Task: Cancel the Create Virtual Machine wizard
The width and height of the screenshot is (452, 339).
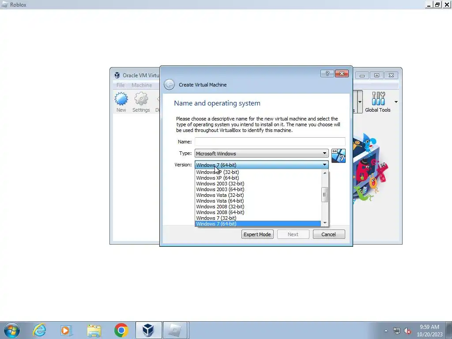Action: (328, 234)
